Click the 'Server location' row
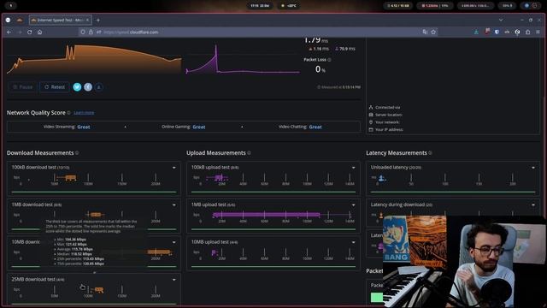 click(x=385, y=115)
